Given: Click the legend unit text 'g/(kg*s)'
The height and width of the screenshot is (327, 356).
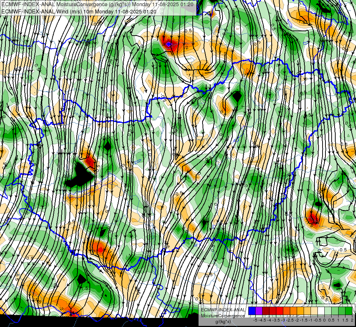Looking at the screenshot, I should pos(223,322).
